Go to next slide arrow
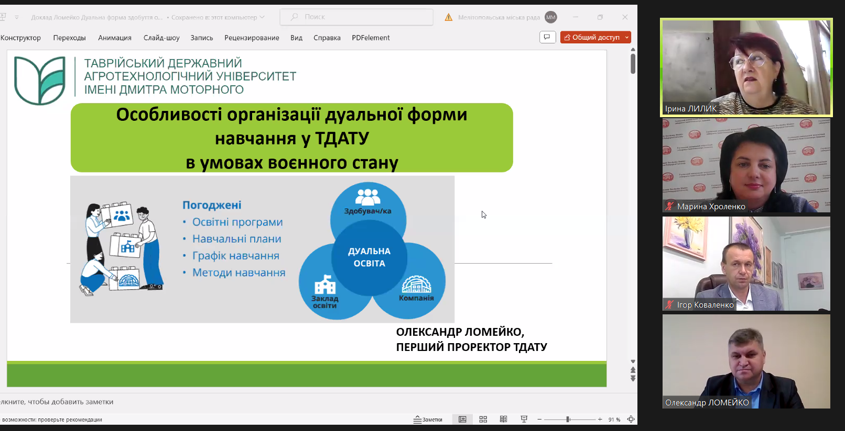 633,378
